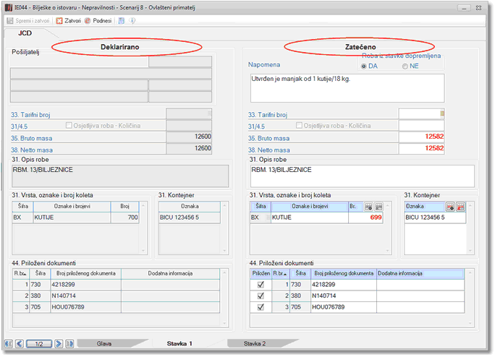
Task: Go to next record arrow
Action: (x=59, y=343)
